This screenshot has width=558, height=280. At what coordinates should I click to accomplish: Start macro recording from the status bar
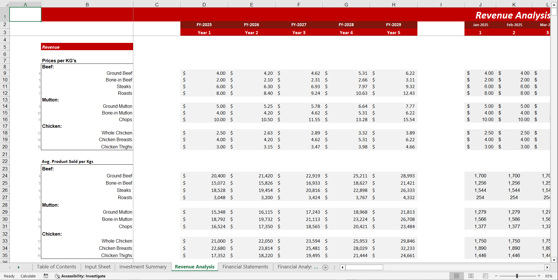[x=46, y=276]
